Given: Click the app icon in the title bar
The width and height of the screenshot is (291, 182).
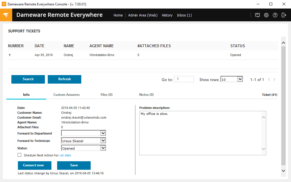Looking at the screenshot, I should tap(4, 4).
